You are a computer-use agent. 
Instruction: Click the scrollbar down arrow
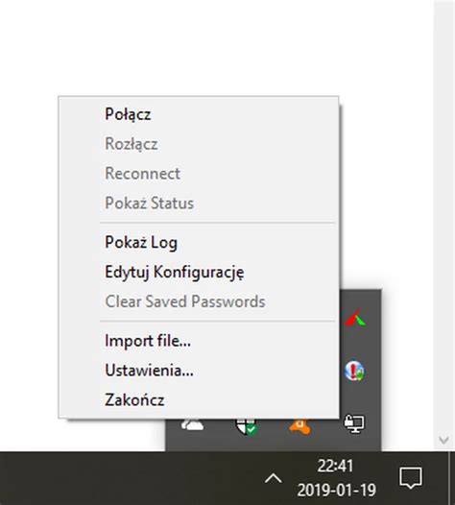point(444,440)
